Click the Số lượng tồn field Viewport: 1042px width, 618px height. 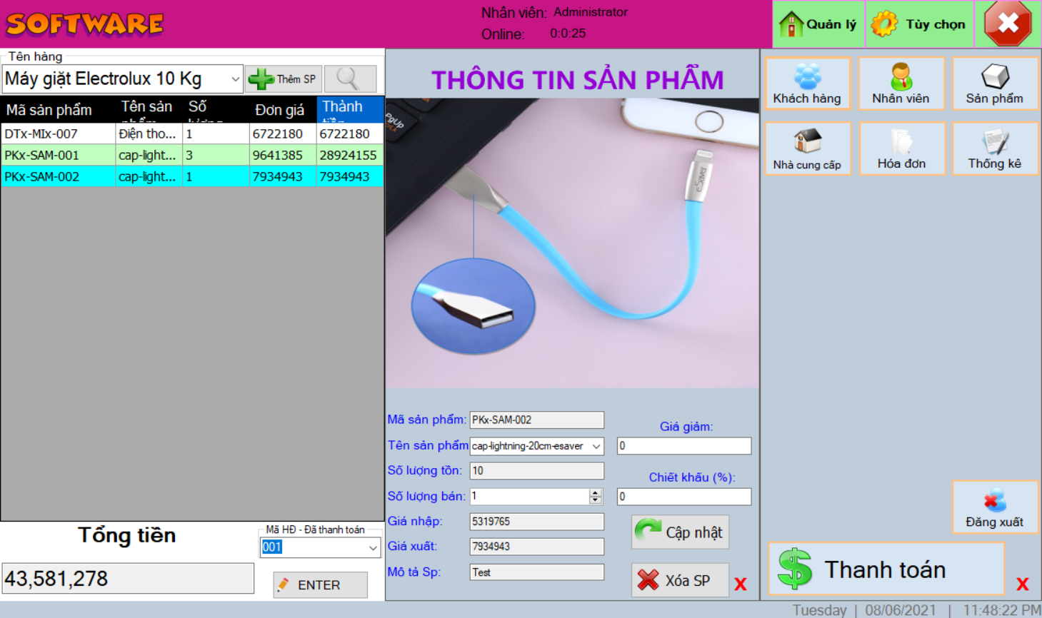pos(537,471)
